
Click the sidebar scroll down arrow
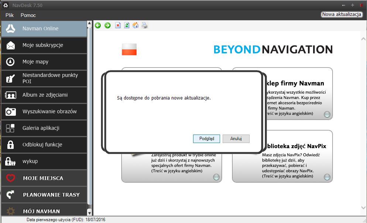click(x=89, y=213)
